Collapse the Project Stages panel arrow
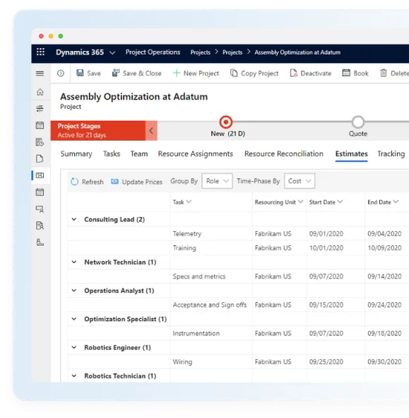 151,131
